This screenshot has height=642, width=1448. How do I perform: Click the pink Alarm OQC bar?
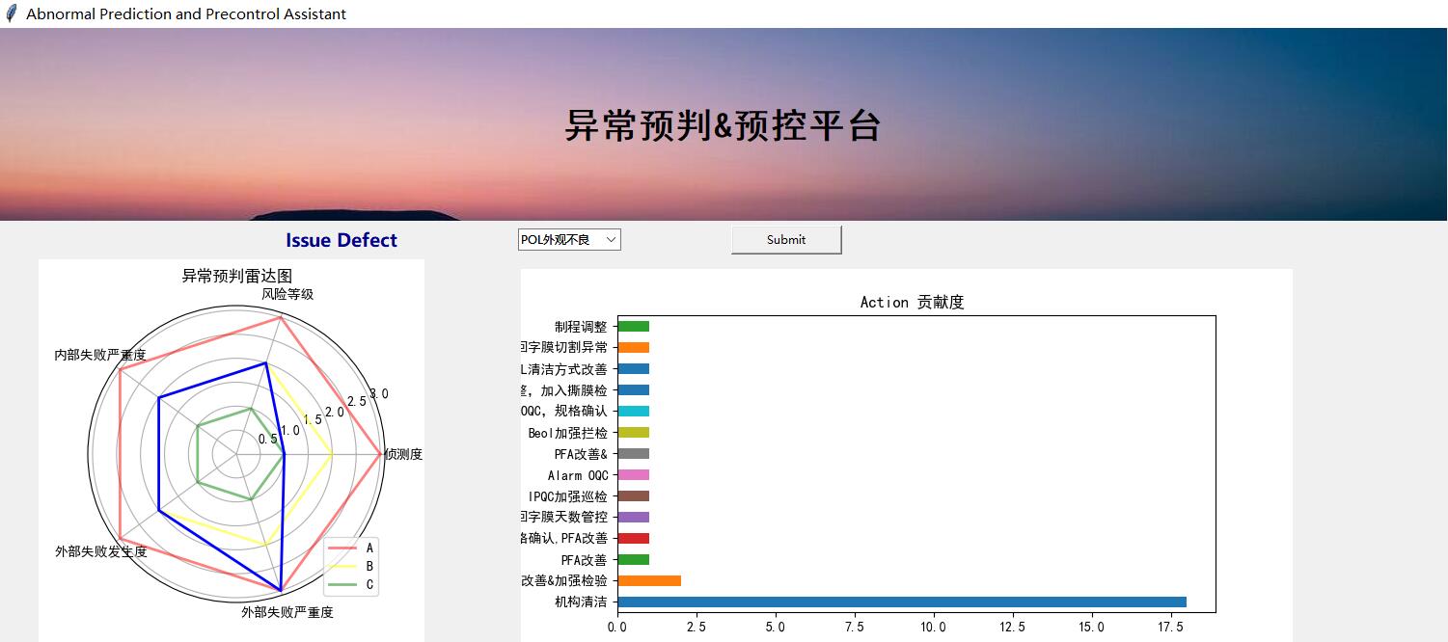tap(633, 474)
